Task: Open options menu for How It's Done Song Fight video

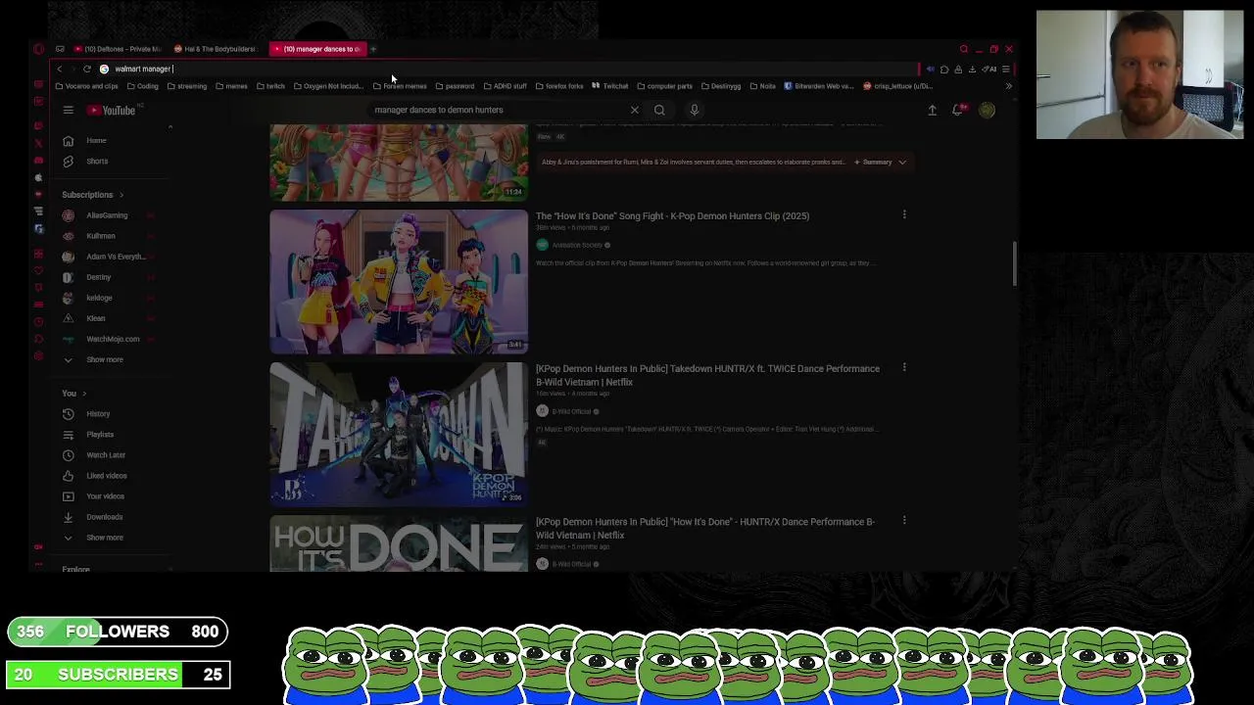Action: 904,214
